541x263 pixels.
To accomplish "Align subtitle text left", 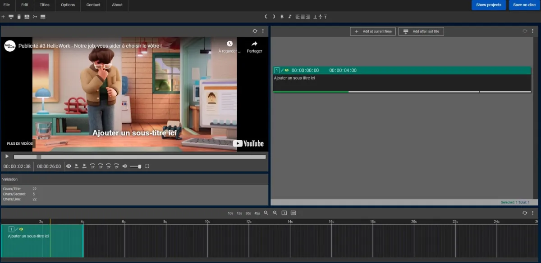I will (x=298, y=17).
